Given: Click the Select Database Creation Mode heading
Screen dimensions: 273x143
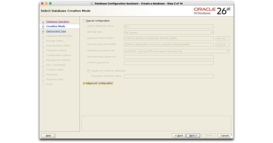Looking at the screenshot, I should [66, 11].
